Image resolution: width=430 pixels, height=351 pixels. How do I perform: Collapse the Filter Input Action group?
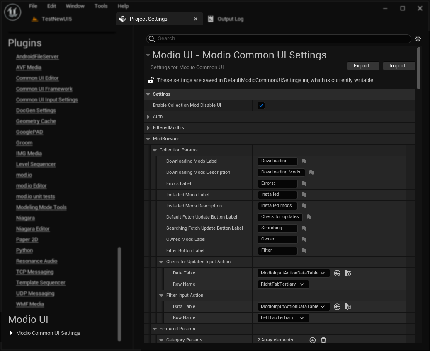[161, 296]
